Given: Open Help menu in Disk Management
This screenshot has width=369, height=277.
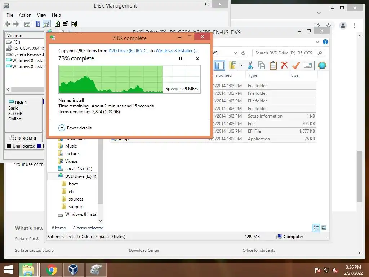Looking at the screenshot, I should point(56,15).
